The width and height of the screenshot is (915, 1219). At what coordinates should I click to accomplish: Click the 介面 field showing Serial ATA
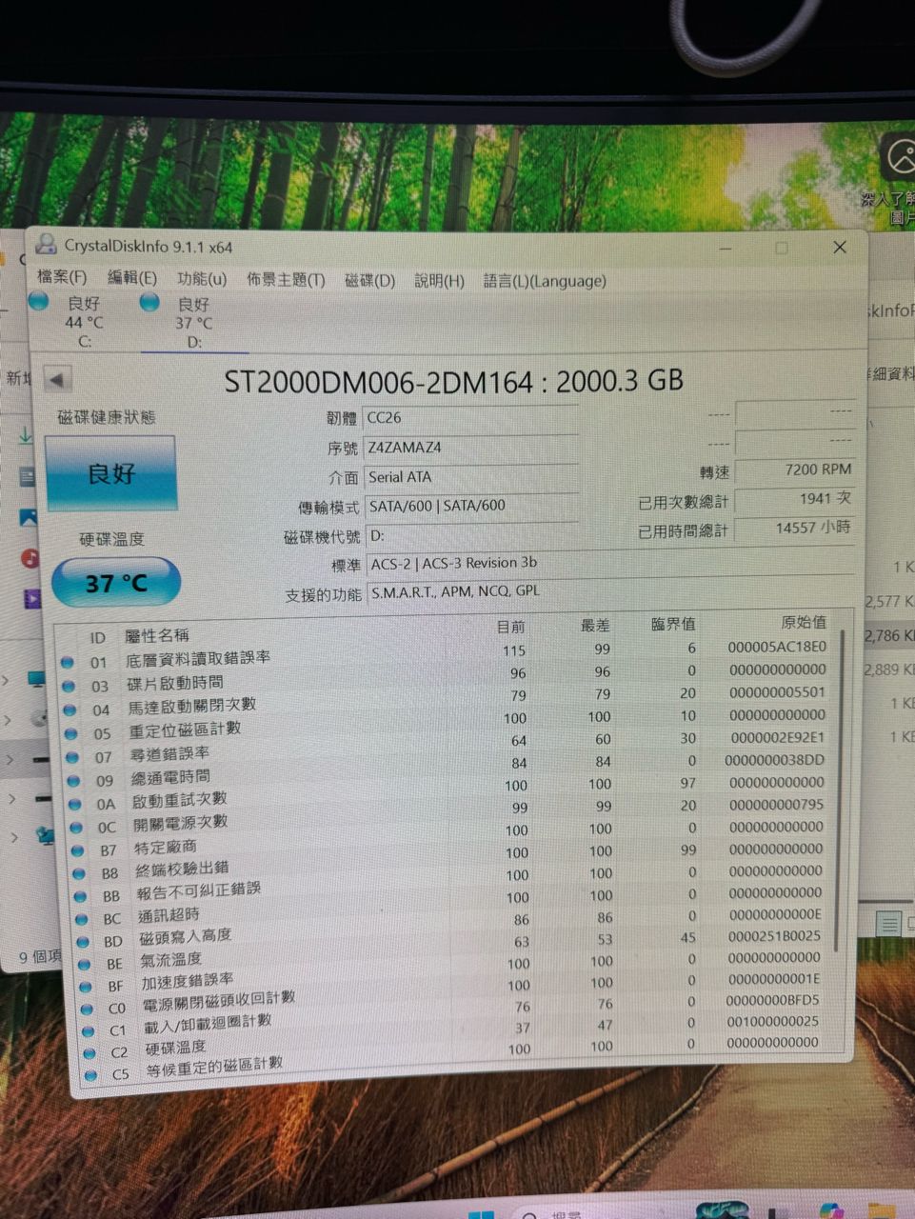(473, 476)
